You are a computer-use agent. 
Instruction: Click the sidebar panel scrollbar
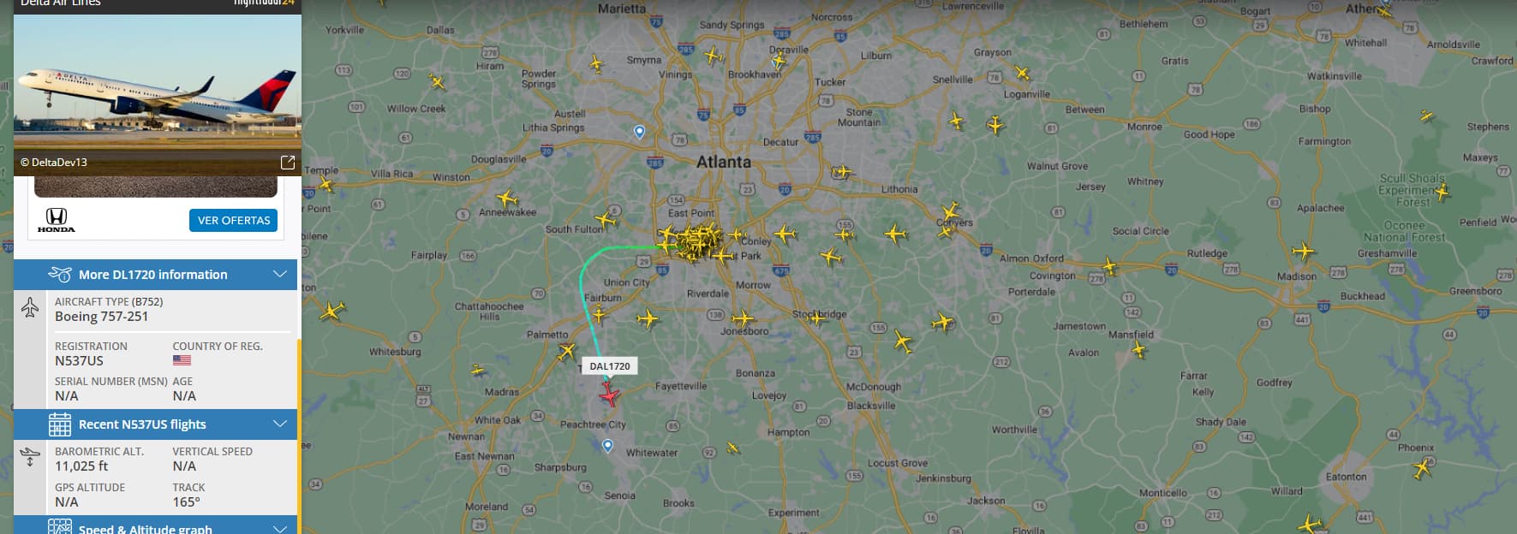299,436
